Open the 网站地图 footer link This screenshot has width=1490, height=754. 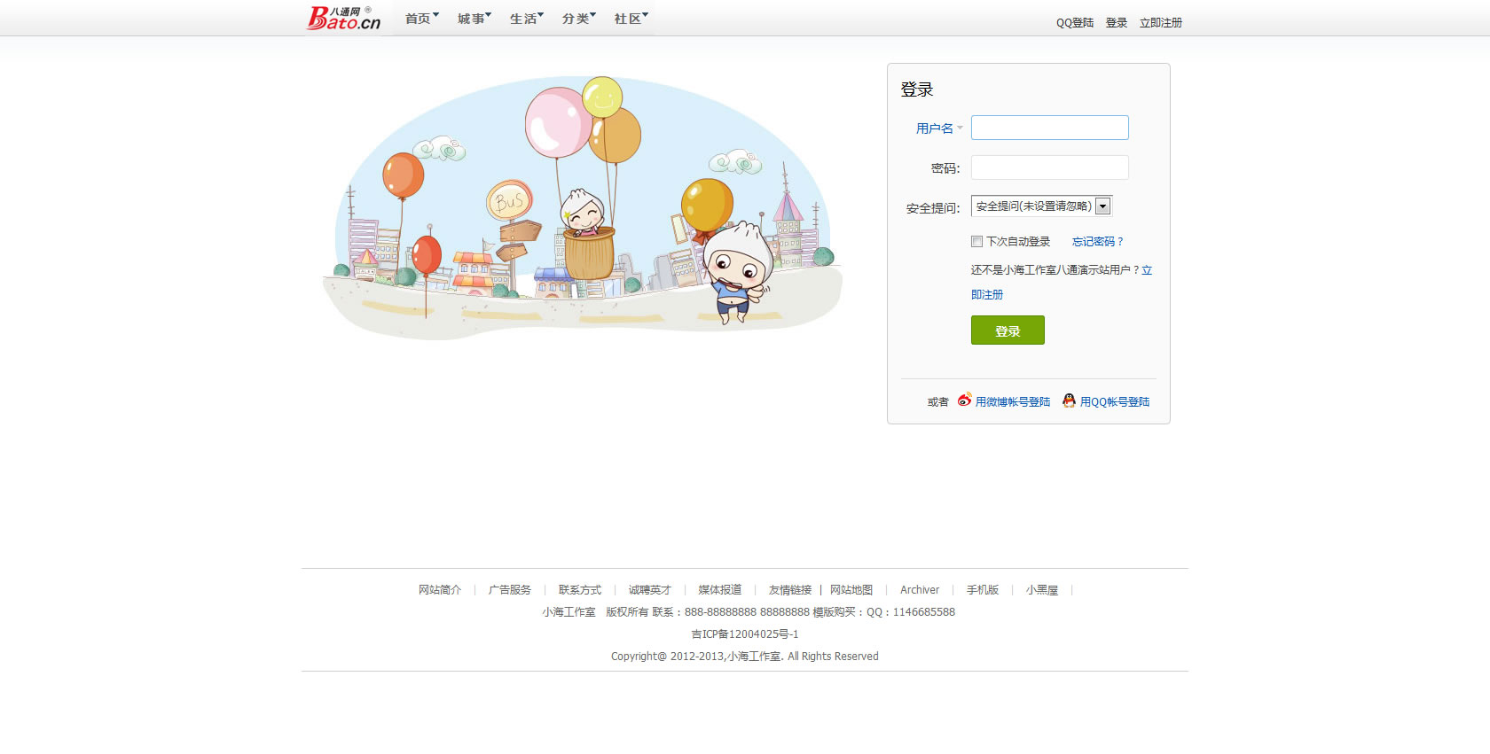tap(851, 590)
